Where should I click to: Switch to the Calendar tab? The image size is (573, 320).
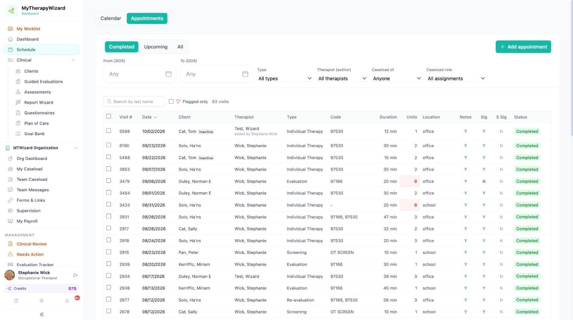[111, 18]
